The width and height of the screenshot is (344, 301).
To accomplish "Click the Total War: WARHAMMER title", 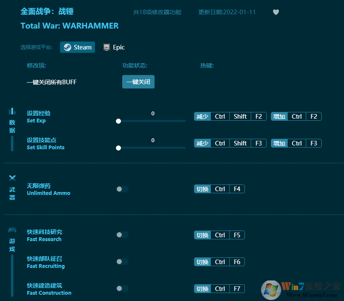I will click(x=70, y=26).
